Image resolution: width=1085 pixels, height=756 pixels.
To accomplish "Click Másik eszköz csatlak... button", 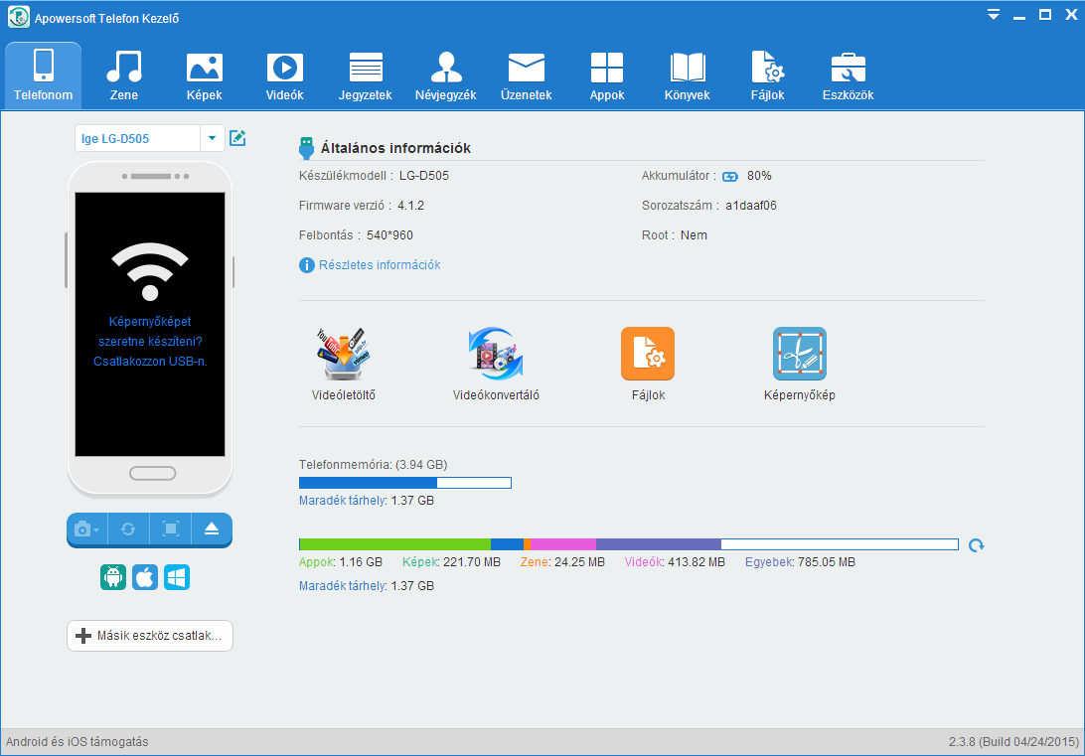I will point(150,636).
